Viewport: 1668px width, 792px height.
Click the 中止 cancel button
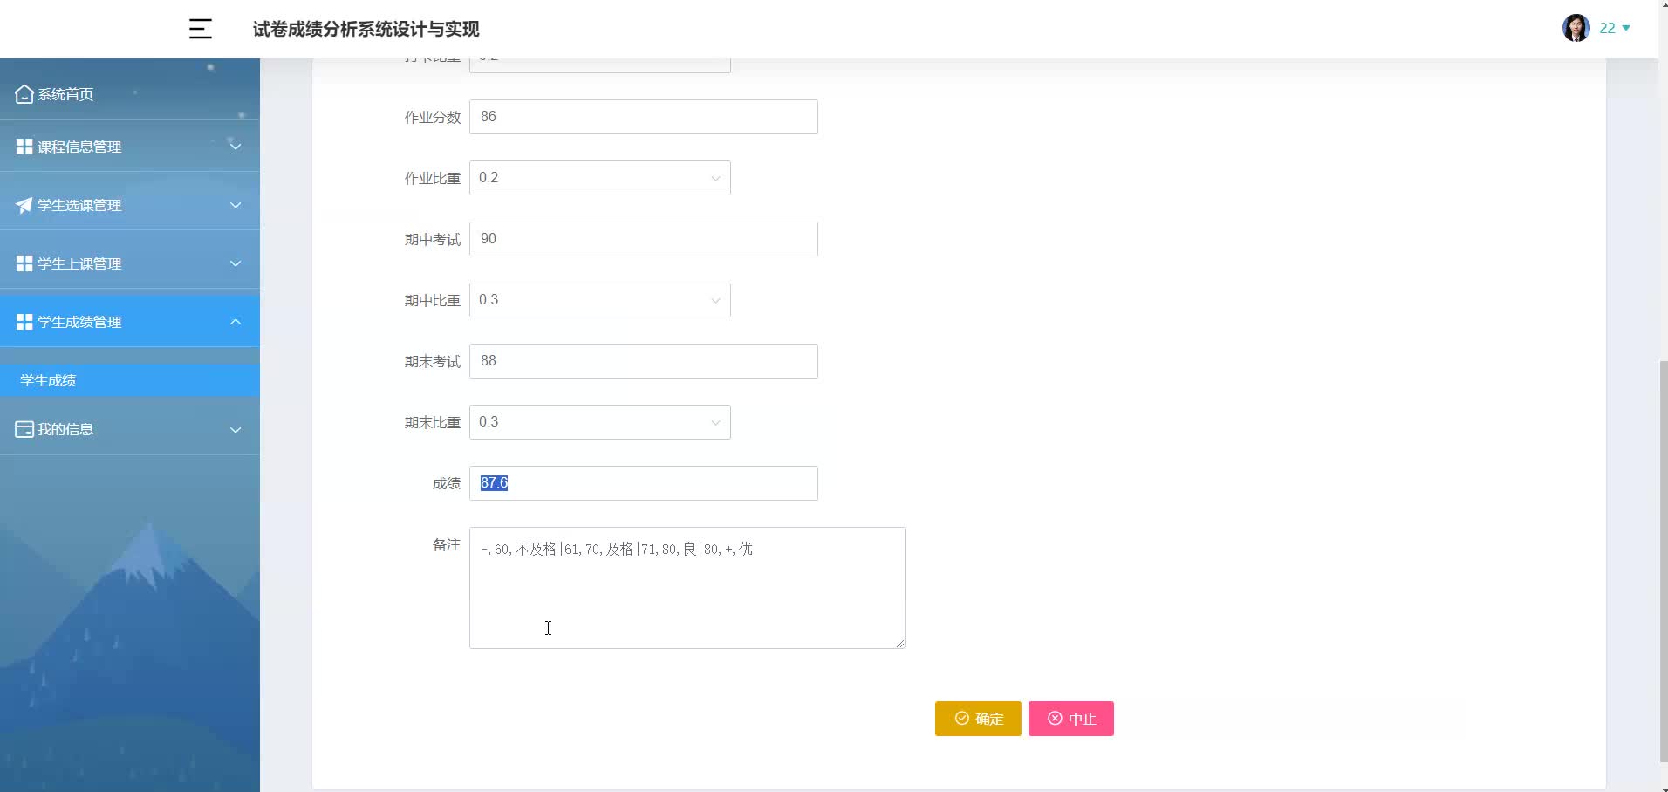tap(1071, 719)
